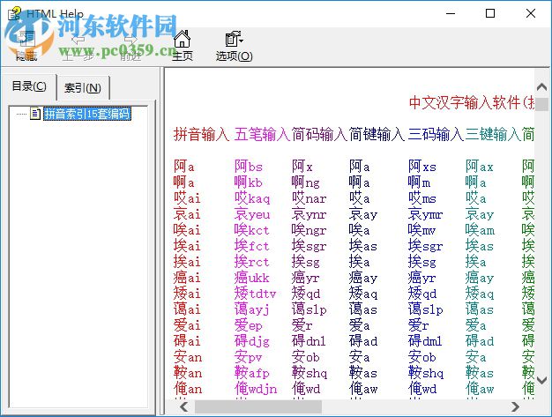Click the vertical scrollbar up arrow

541,87
